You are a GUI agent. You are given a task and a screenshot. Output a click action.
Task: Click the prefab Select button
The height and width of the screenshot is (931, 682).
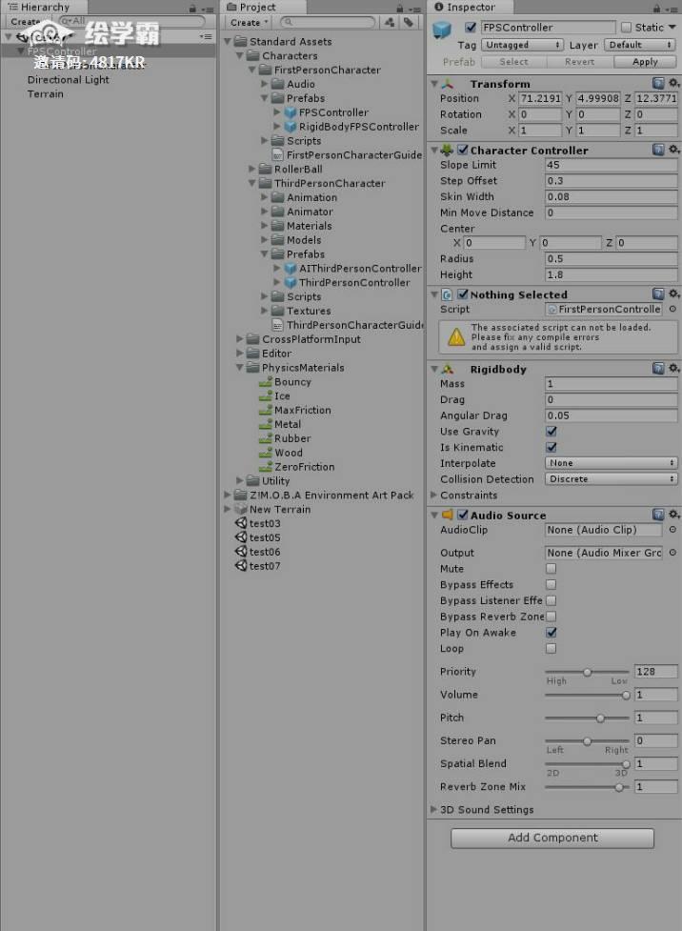(x=514, y=62)
